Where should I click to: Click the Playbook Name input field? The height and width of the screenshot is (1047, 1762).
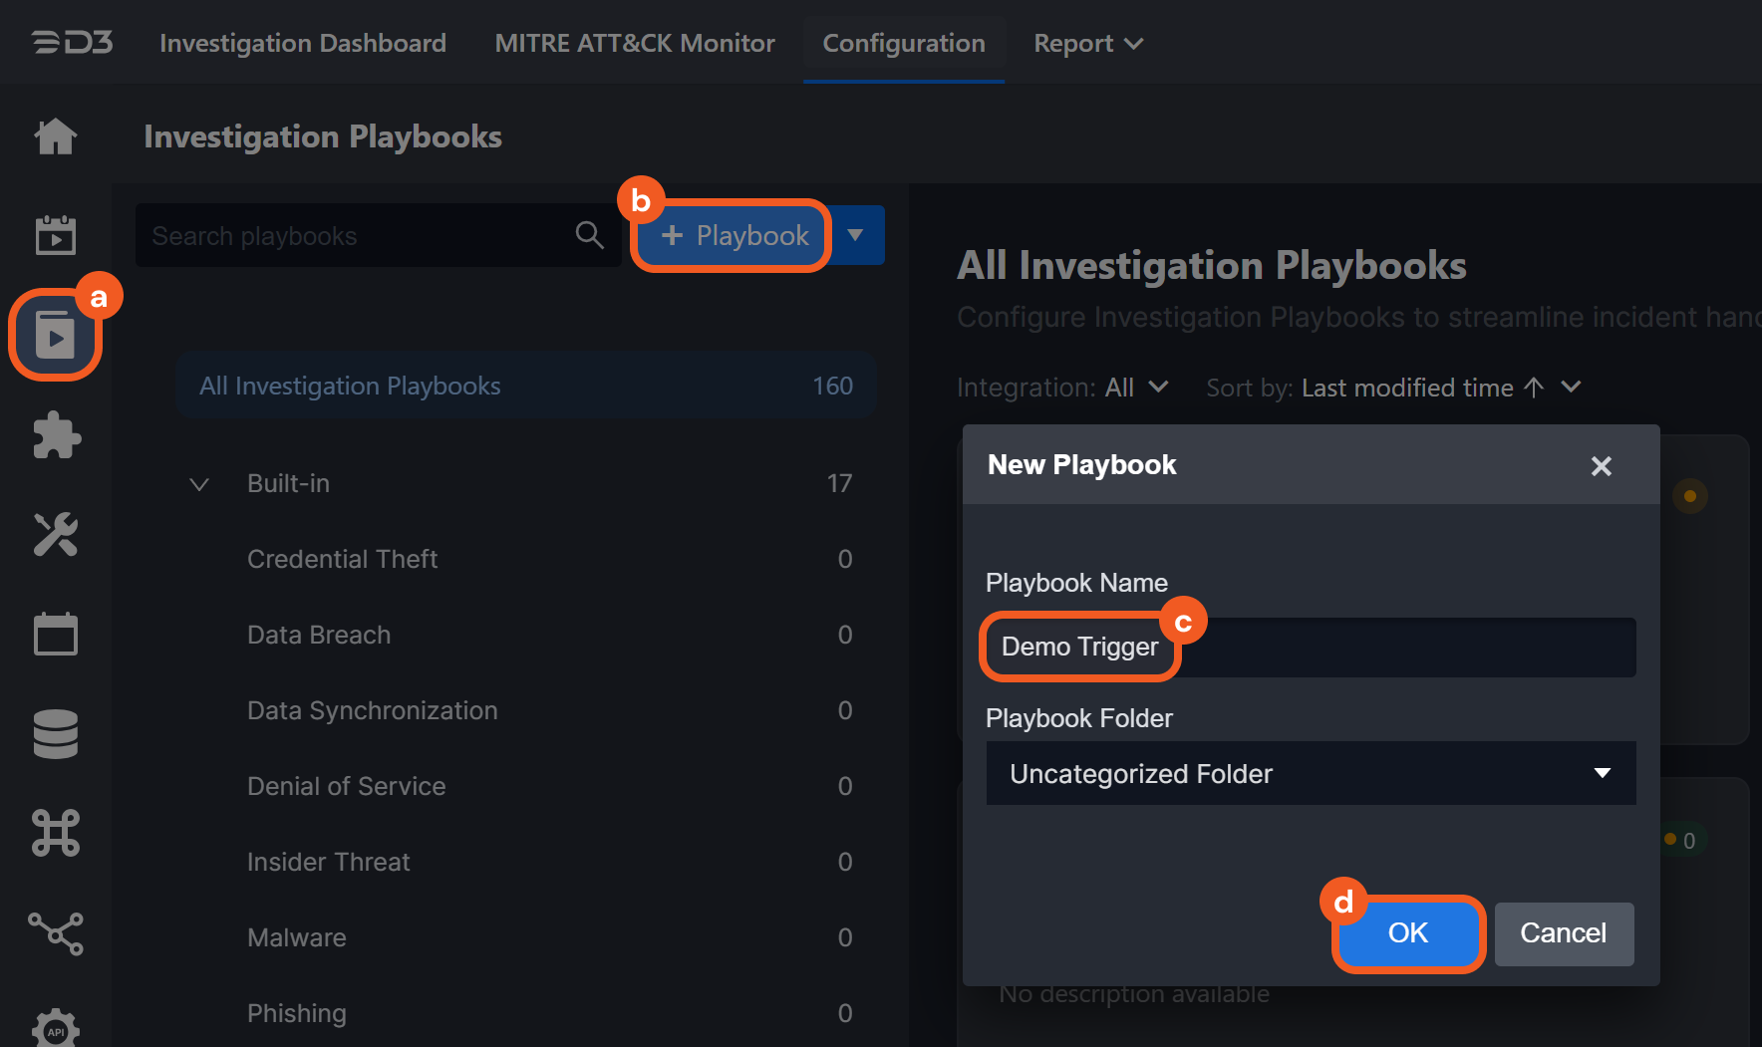1395,648
